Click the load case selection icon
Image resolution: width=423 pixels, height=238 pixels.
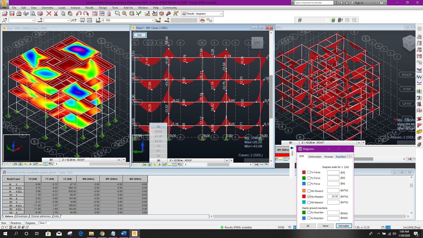tap(98, 20)
